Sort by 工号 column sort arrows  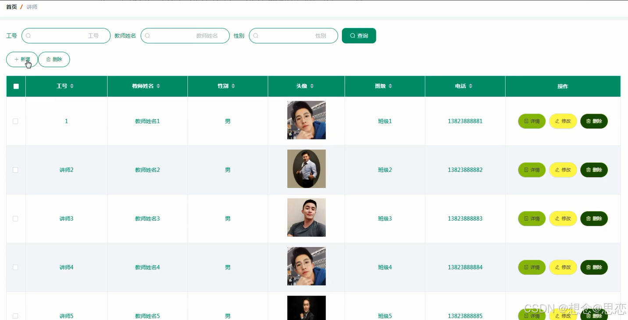click(x=72, y=86)
